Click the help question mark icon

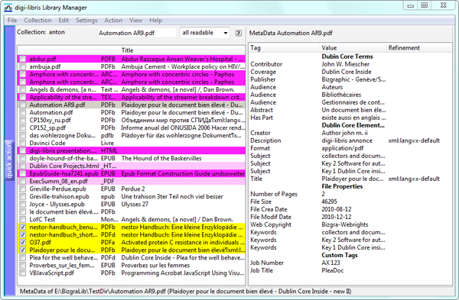click(x=239, y=33)
